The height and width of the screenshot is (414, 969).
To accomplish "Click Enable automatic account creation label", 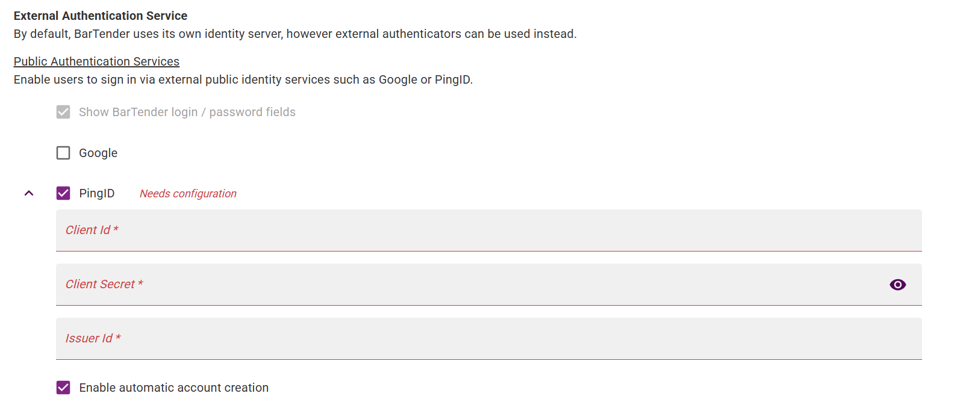I will [x=174, y=388].
